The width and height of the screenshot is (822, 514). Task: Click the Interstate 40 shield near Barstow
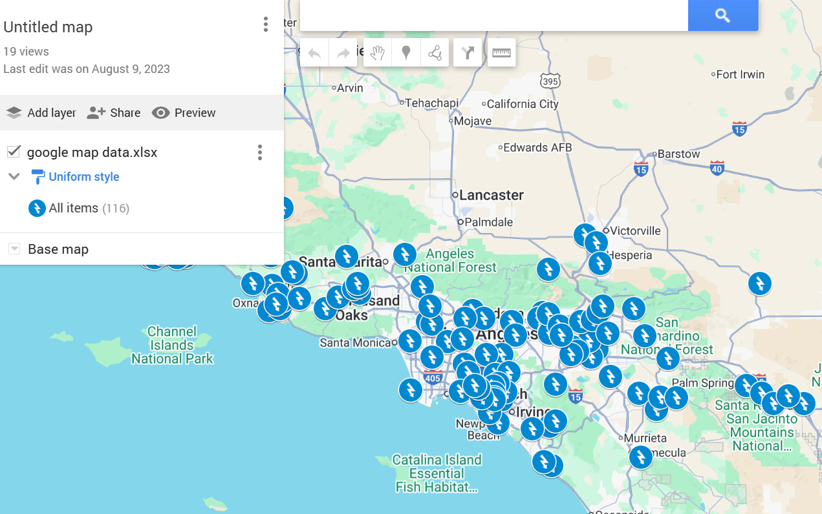717,168
